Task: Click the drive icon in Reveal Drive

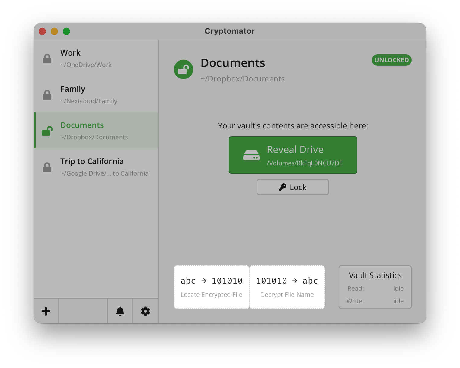Action: point(251,155)
